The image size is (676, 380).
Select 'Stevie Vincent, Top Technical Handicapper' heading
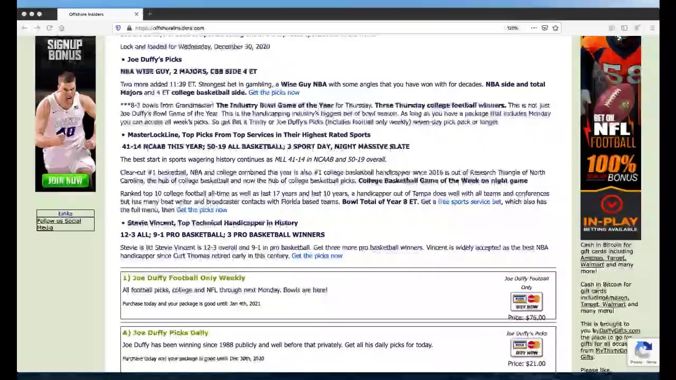point(212,223)
